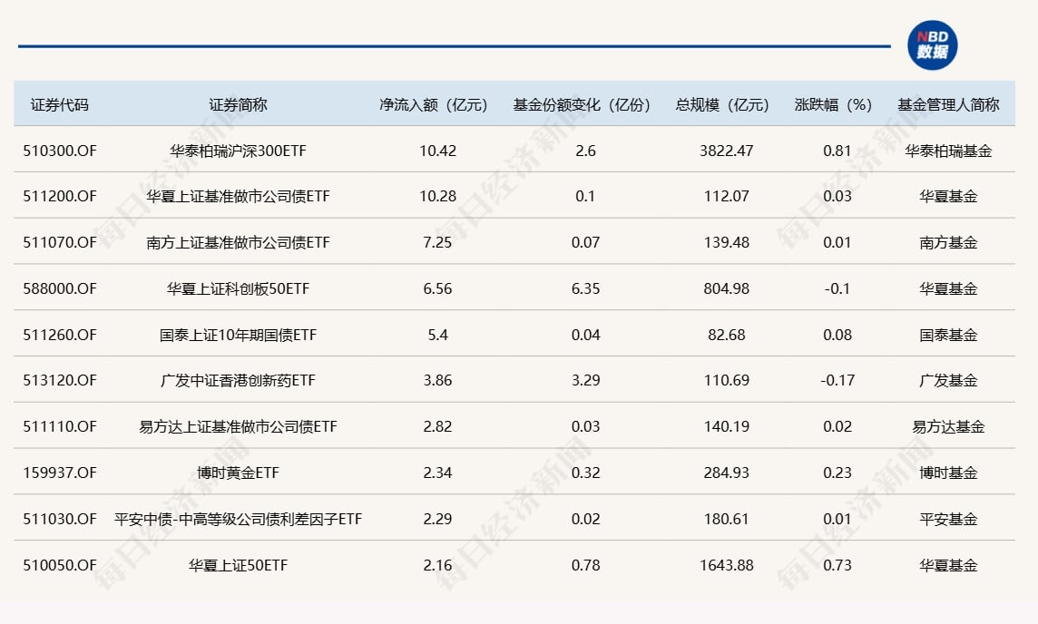Sort by the 证券代码 column header
This screenshot has height=624, width=1038.
tap(59, 103)
